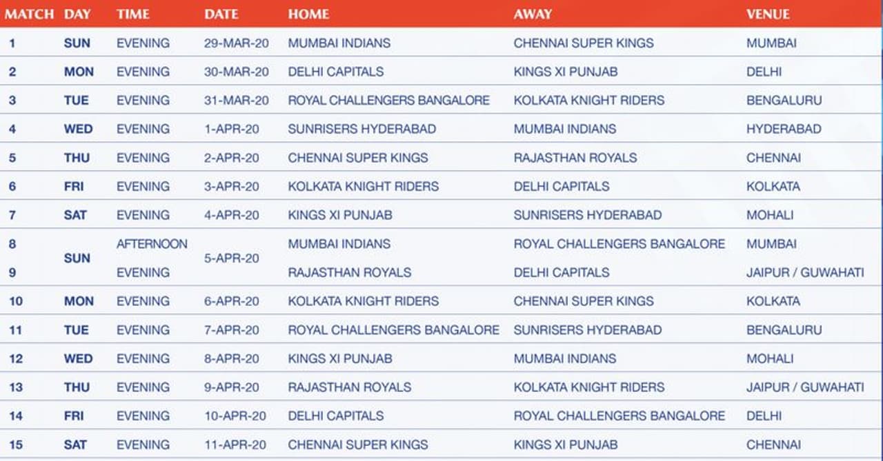Select the 31-MAR-20 date cell
This screenshot has width=883, height=461.
click(x=236, y=101)
